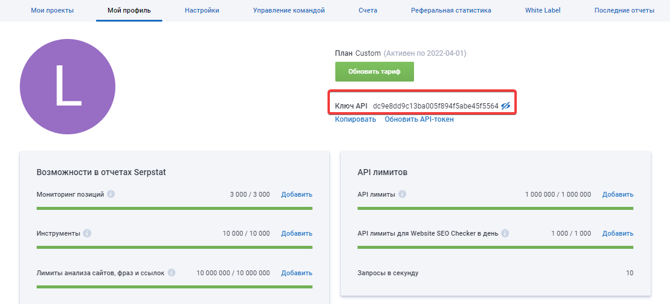The height and width of the screenshot is (304, 670).
Task: Click the Копировать link
Action: pos(356,119)
